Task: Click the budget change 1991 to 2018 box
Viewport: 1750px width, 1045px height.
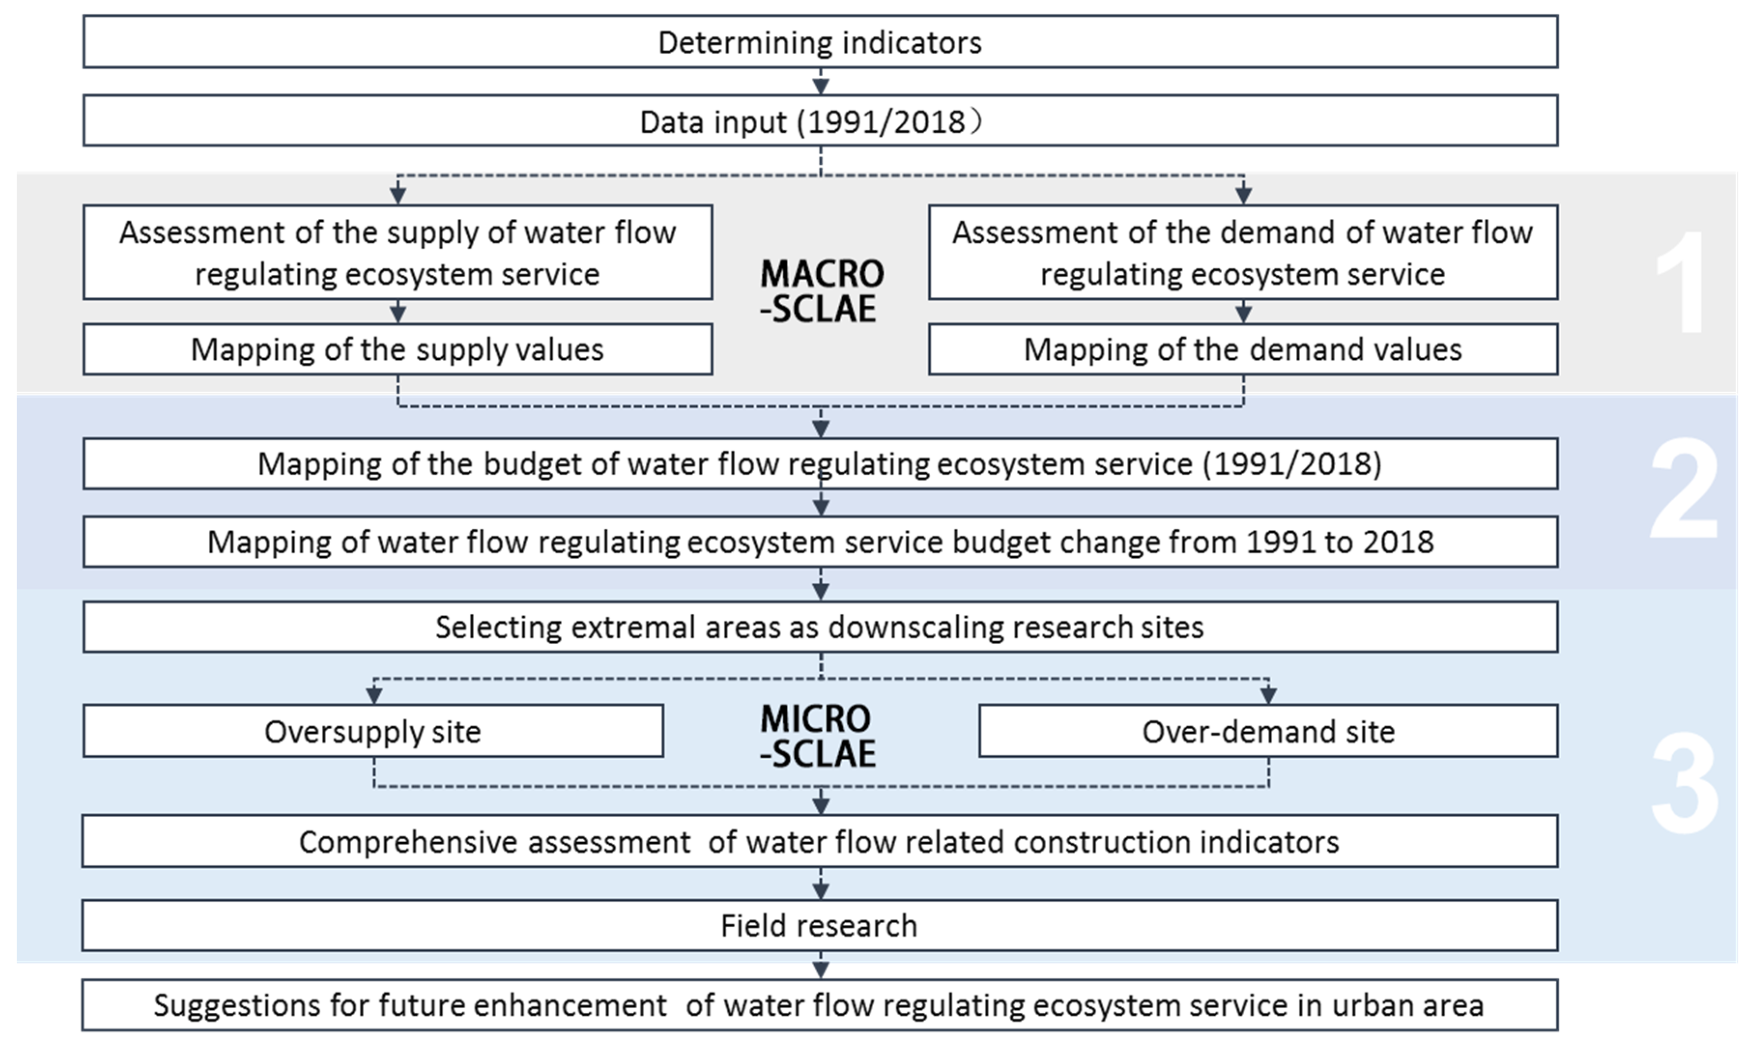Action: click(820, 541)
